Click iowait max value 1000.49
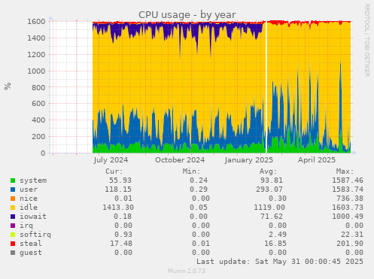 point(348,217)
